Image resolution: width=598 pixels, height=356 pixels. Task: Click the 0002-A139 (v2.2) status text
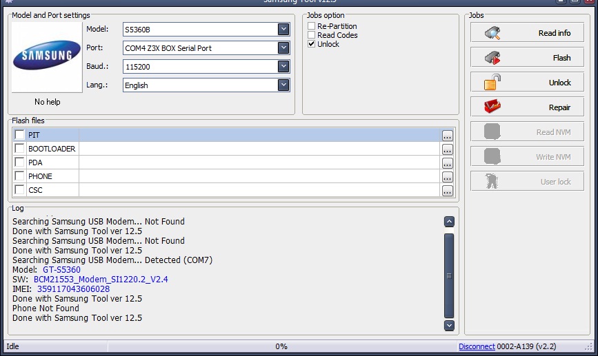click(x=526, y=346)
